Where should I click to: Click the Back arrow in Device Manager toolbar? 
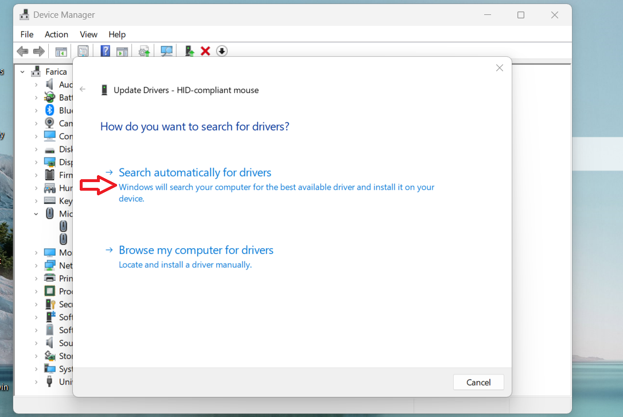click(x=22, y=52)
